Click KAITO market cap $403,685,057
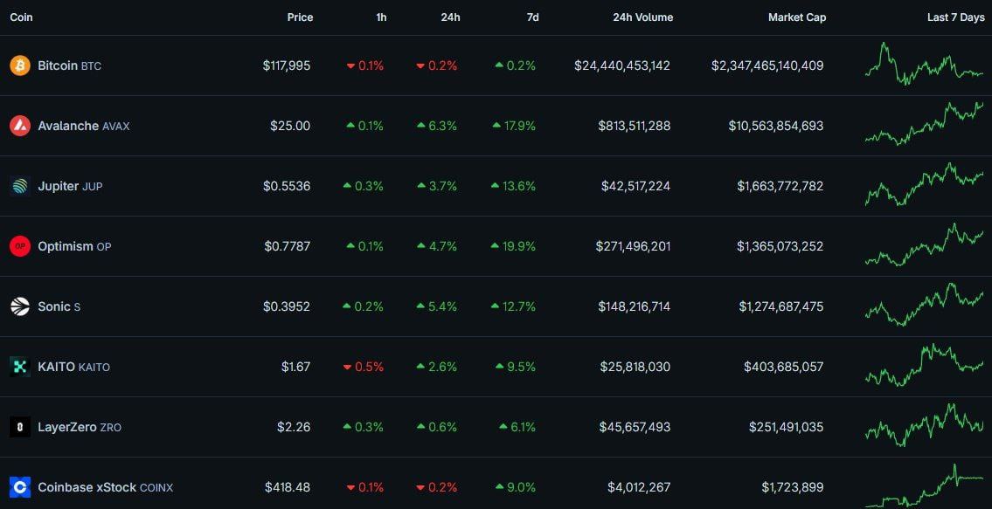992x509 pixels. 784,367
